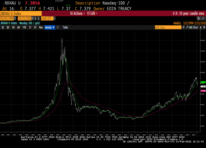This screenshot has height=148, width=206.
Task: Click the Owner EOIN TREACY text
Action: [112, 9]
